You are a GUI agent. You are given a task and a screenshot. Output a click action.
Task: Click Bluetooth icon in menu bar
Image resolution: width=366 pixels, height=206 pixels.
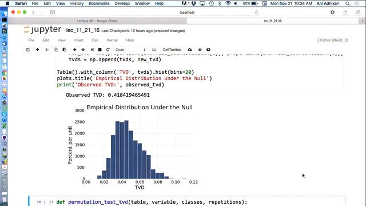click(220, 3)
